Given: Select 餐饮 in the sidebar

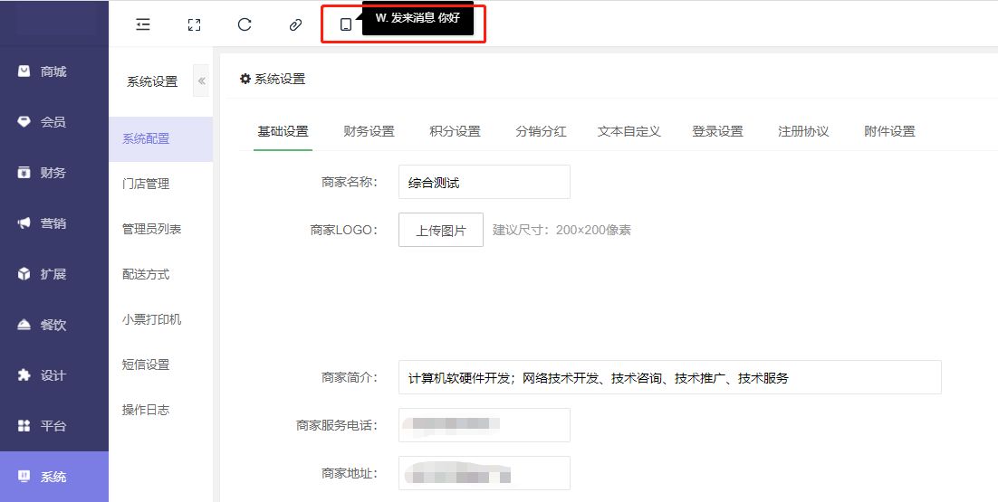Looking at the screenshot, I should (x=53, y=325).
